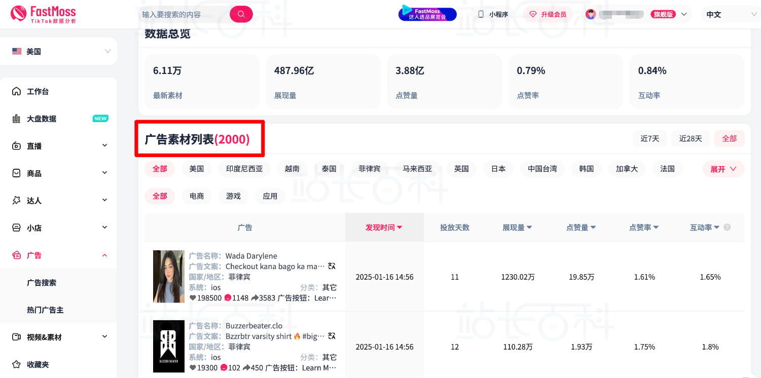The width and height of the screenshot is (761, 378).
Task: Open Wada Darylene ad thumbnail
Action: click(x=169, y=277)
